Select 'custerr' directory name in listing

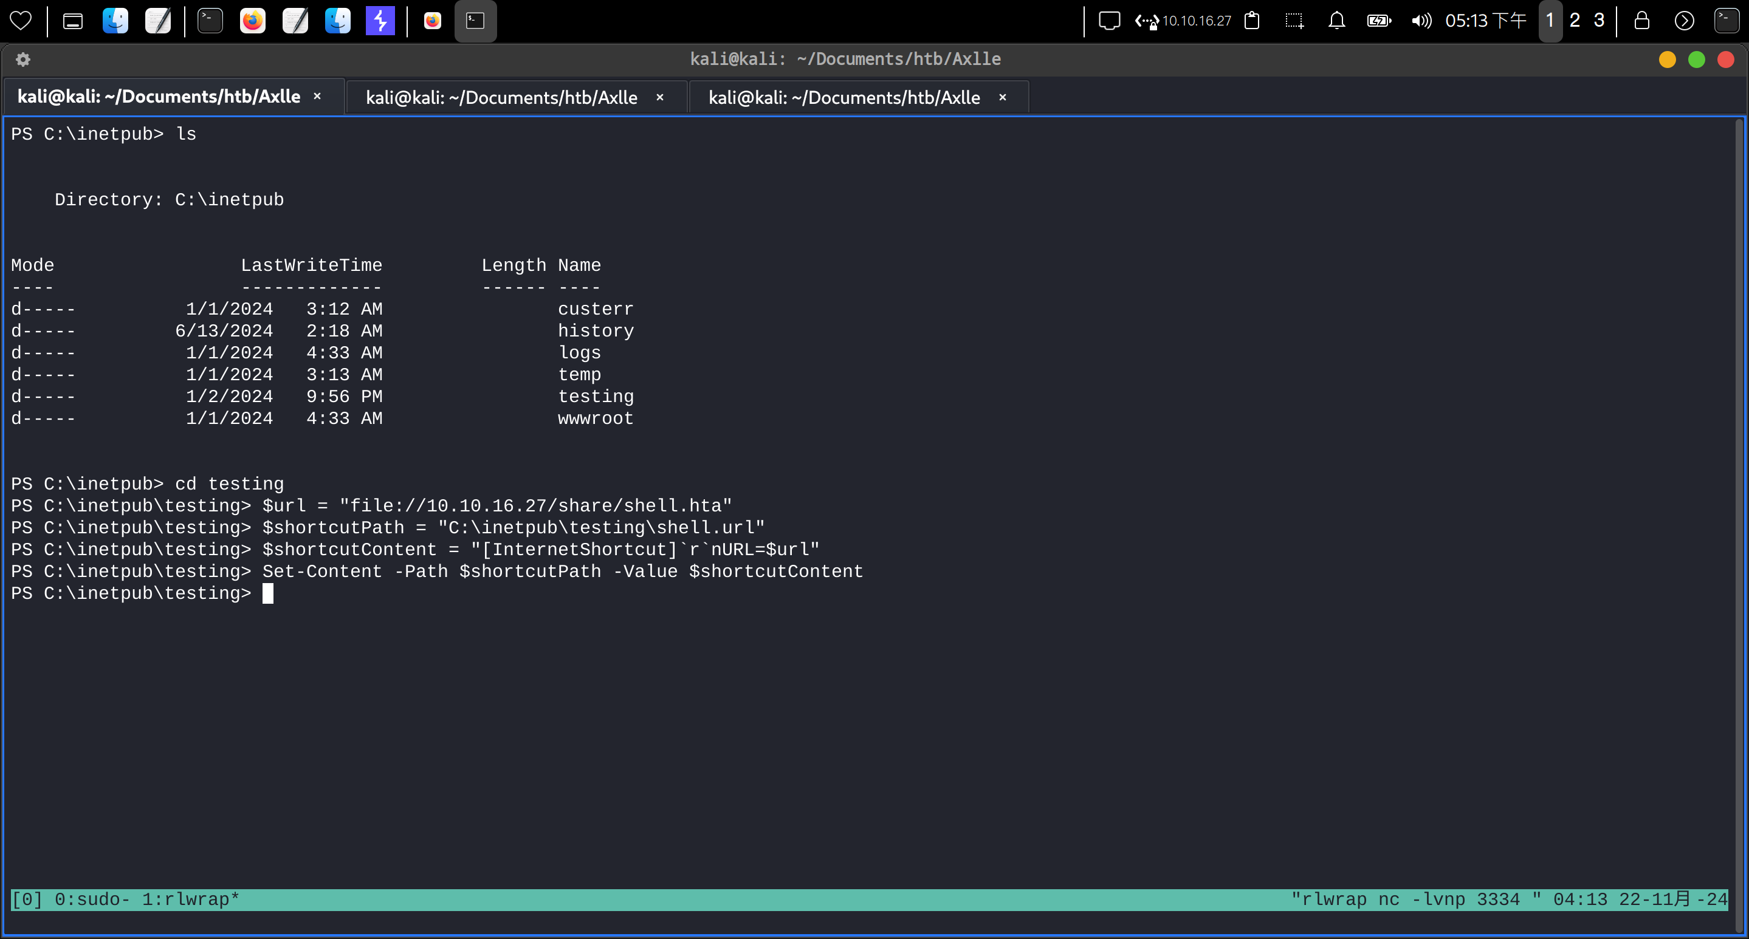tap(596, 309)
